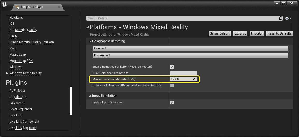The width and height of the screenshot is (299, 137).
Task: Open Live Link Sequencer settings
Action: click(x=24, y=128)
